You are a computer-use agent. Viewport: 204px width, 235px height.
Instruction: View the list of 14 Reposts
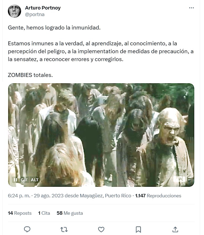pos(20,213)
